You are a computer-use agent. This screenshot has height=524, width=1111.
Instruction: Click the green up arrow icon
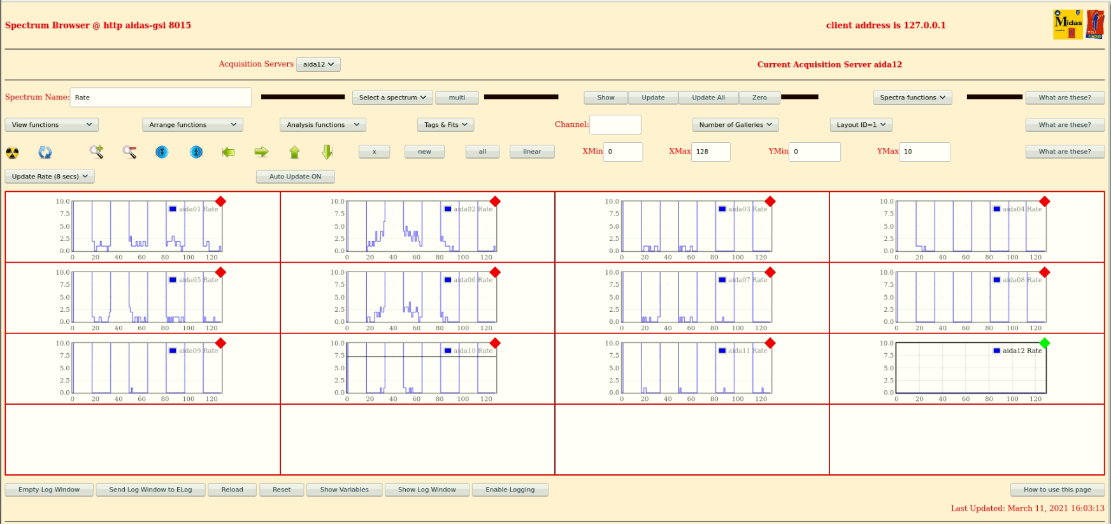click(x=294, y=152)
